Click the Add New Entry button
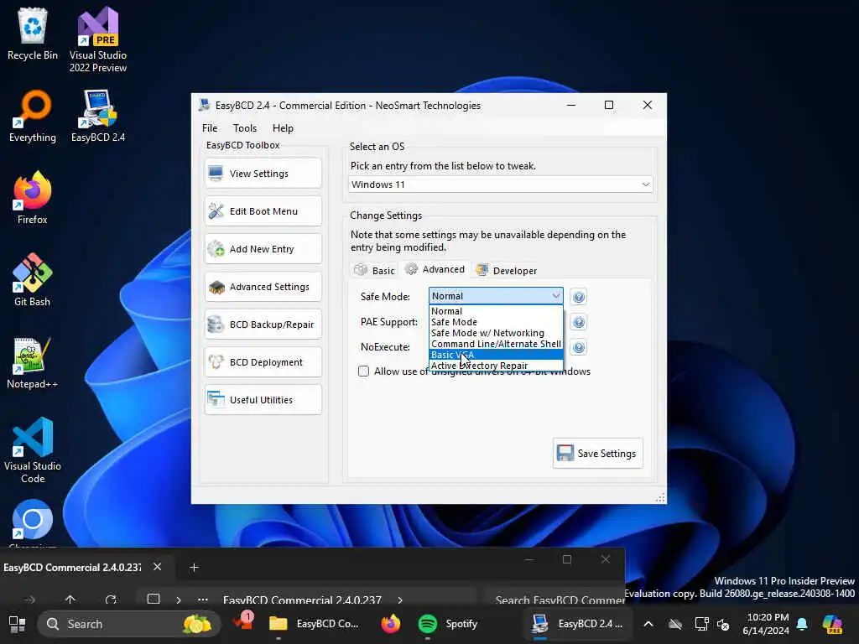This screenshot has height=644, width=859. (x=263, y=249)
